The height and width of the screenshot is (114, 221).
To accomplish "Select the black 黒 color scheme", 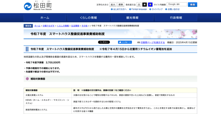I will click(x=144, y=5).
